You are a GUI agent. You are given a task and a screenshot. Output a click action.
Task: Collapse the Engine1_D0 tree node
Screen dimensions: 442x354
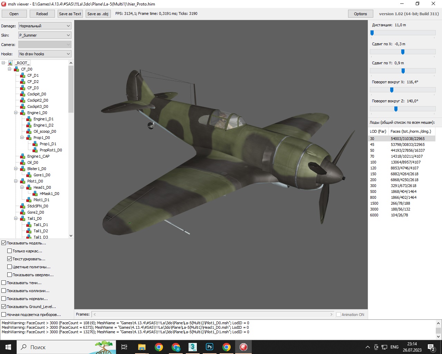(16, 113)
